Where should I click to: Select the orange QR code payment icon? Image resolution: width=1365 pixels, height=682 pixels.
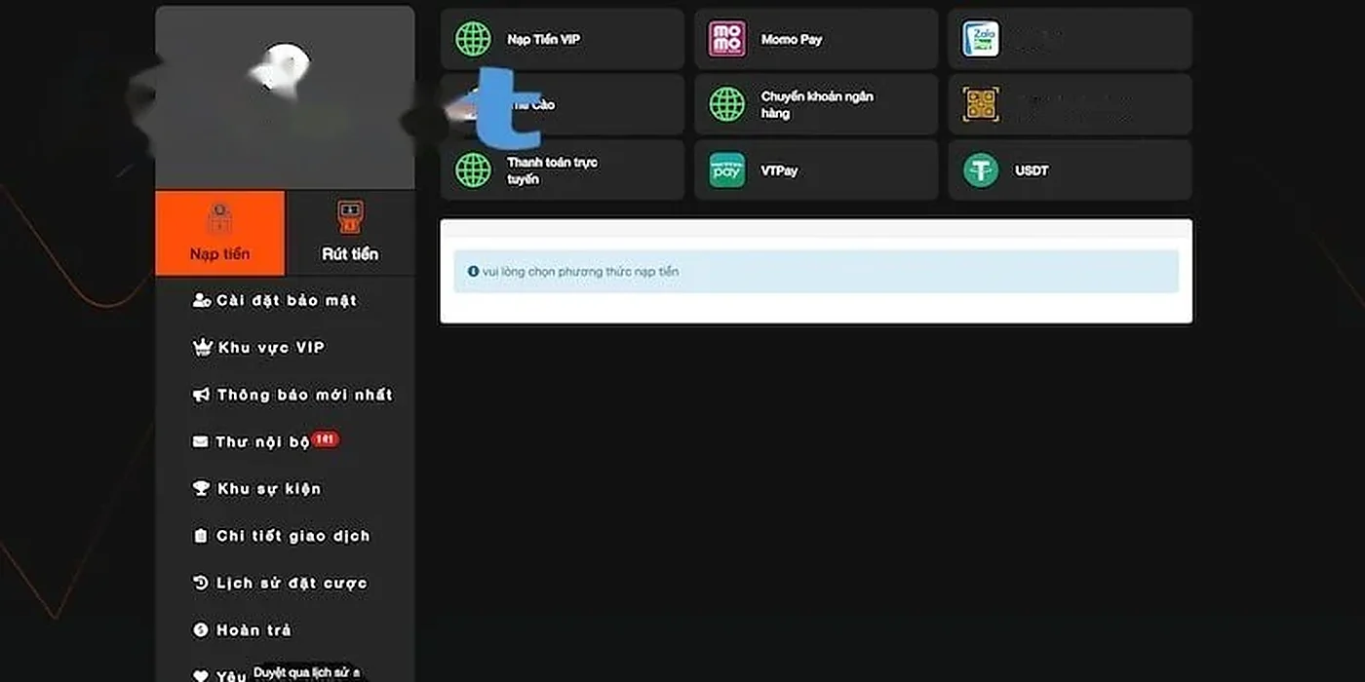pos(981,104)
